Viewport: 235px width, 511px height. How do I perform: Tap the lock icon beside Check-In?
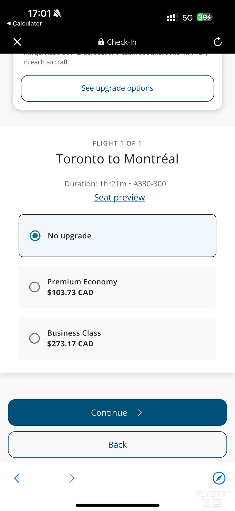pyautogui.click(x=101, y=42)
